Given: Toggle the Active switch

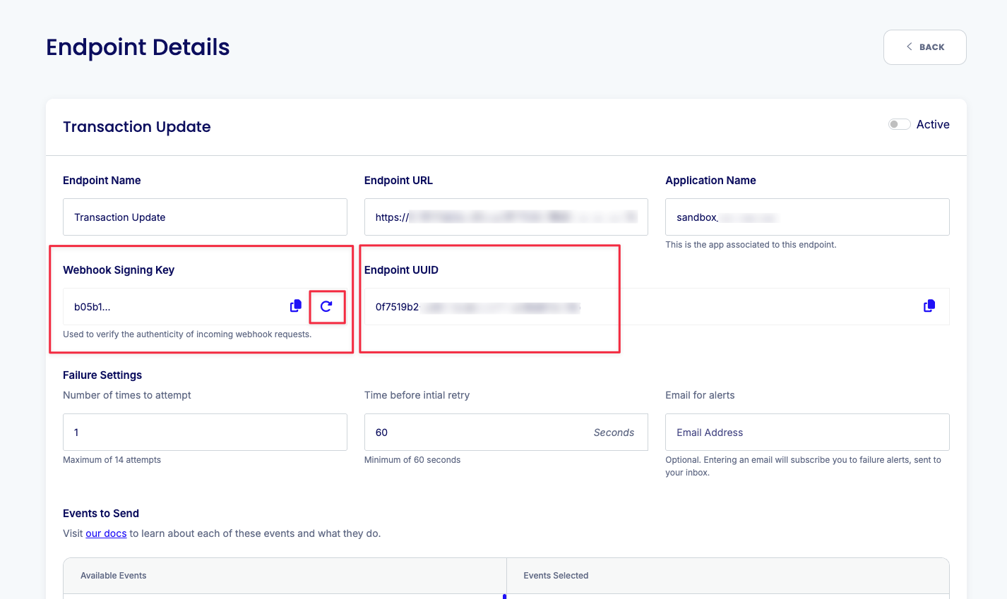Looking at the screenshot, I should coord(899,124).
